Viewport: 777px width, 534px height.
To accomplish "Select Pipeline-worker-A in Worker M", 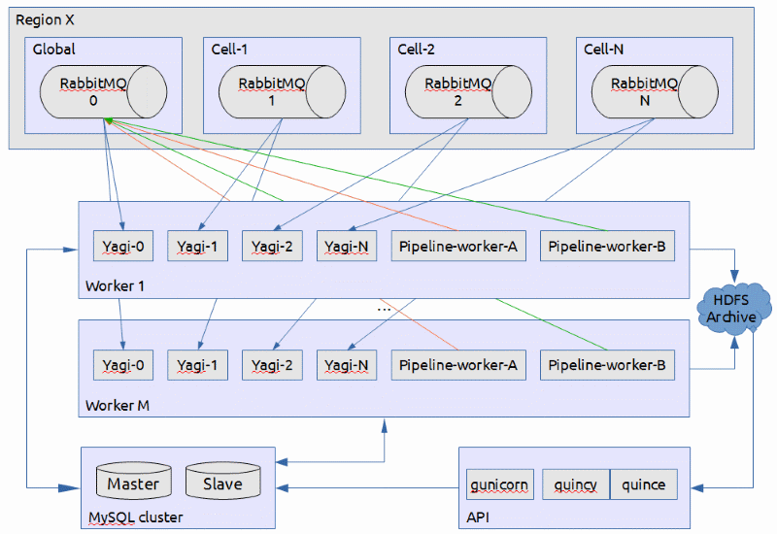I will click(457, 365).
